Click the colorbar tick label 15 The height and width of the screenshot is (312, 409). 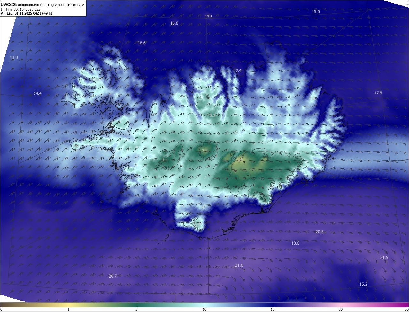[273, 309]
